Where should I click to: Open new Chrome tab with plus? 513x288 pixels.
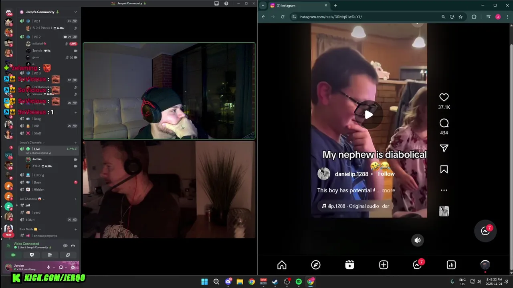335,5
